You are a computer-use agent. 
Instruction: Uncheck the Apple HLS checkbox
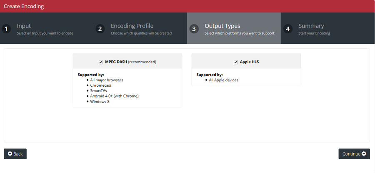(x=235, y=62)
